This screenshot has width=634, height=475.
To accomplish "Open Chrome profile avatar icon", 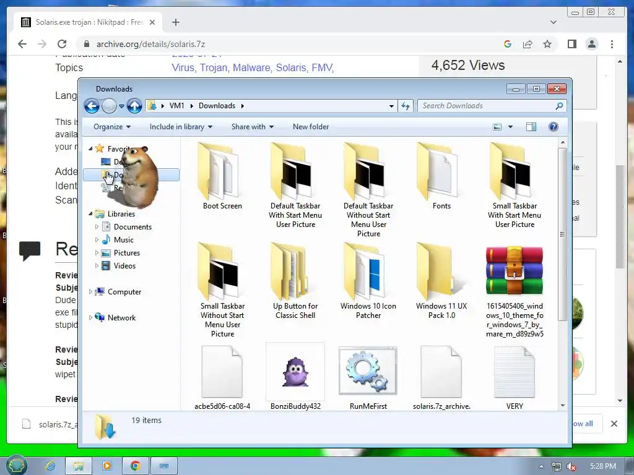I will coord(591,44).
